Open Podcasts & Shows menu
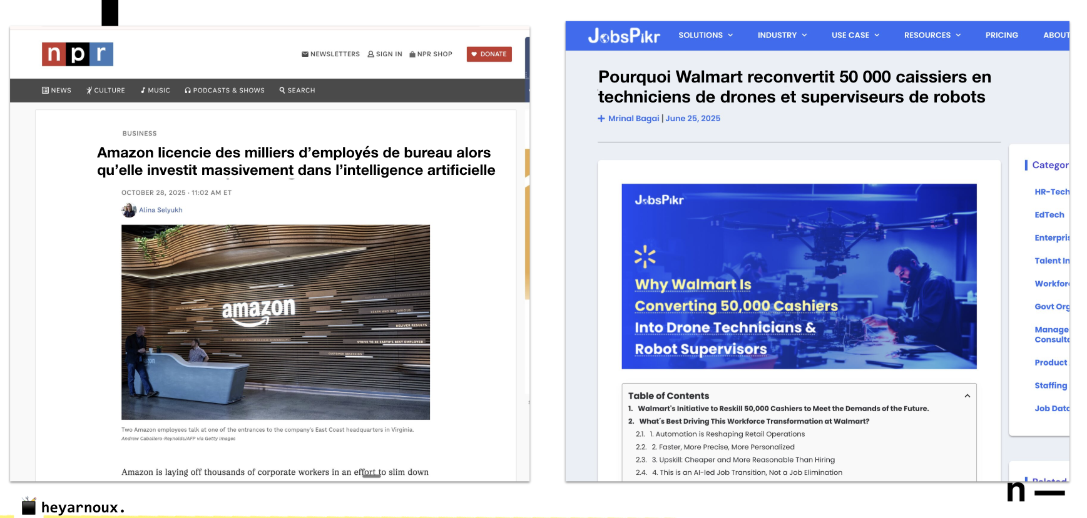The image size is (1087, 518). (x=225, y=91)
